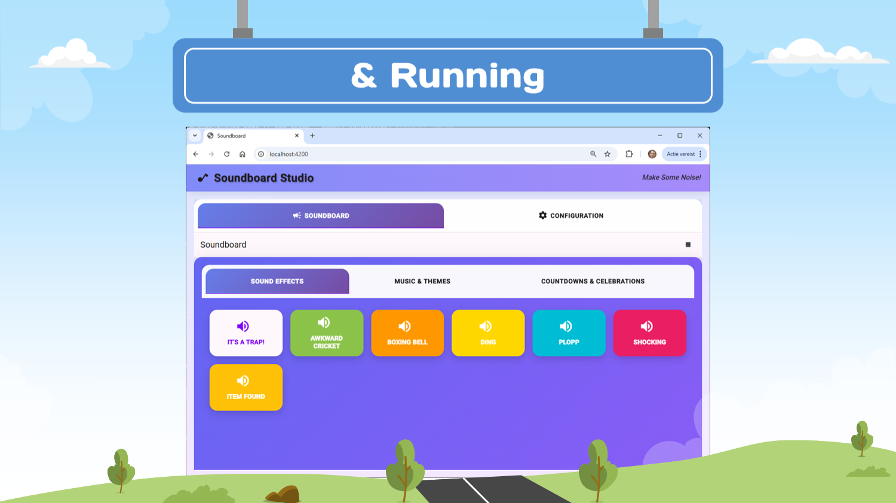Trigger the Boxing Bell sound
Viewport: 896px width, 503px height.
click(407, 333)
